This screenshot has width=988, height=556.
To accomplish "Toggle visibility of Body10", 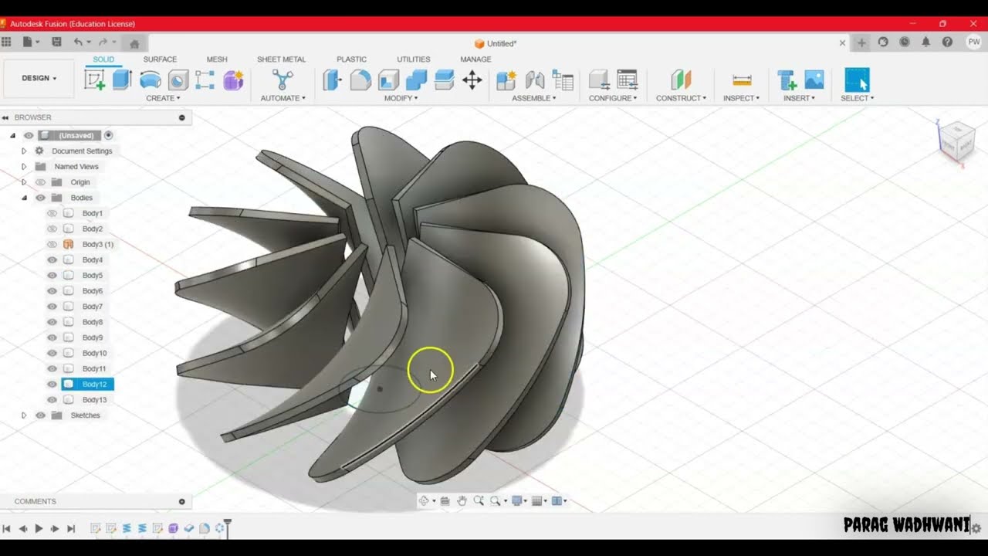I will point(52,353).
